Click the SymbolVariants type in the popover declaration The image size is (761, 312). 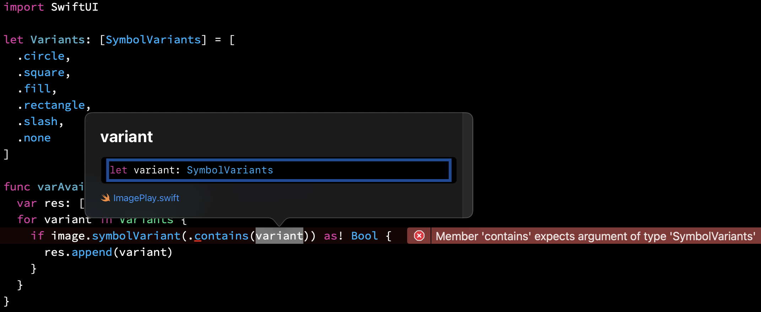click(230, 170)
